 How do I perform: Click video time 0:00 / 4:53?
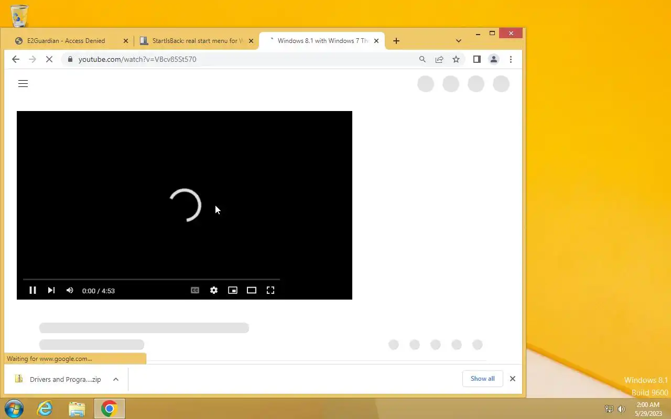coord(99,291)
